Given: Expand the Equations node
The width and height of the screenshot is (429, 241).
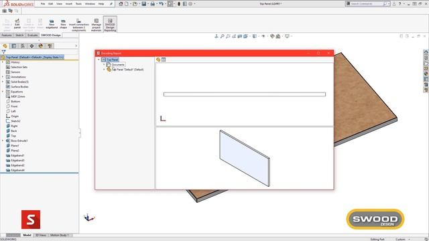Looking at the screenshot, I should tap(3, 92).
